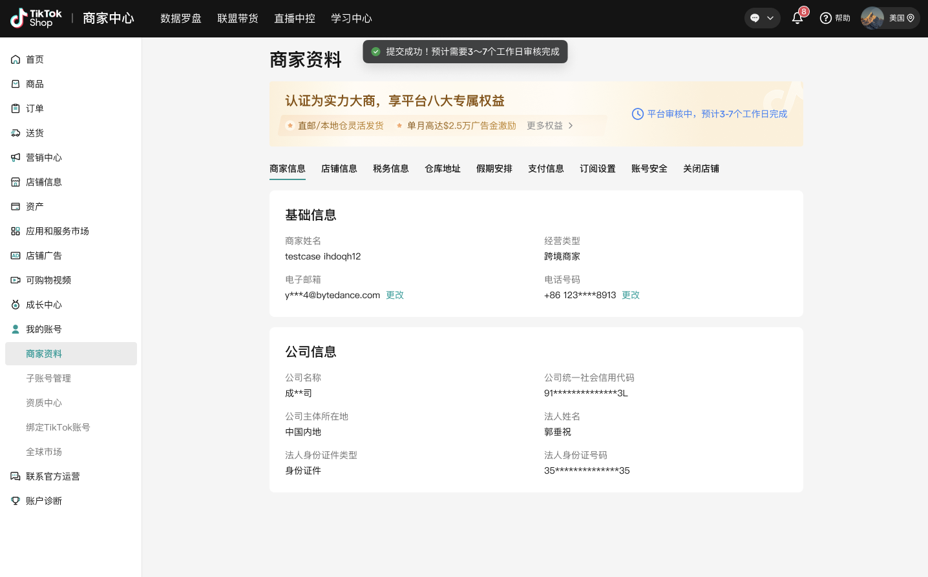Click 单月高达$2.5万广告金激励 benefit text
The width and height of the screenshot is (928, 577).
tap(461, 125)
